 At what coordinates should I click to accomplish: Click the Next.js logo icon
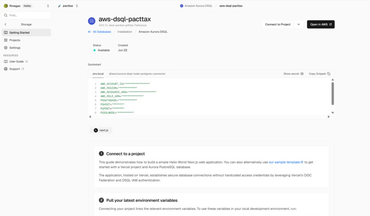pos(95,130)
